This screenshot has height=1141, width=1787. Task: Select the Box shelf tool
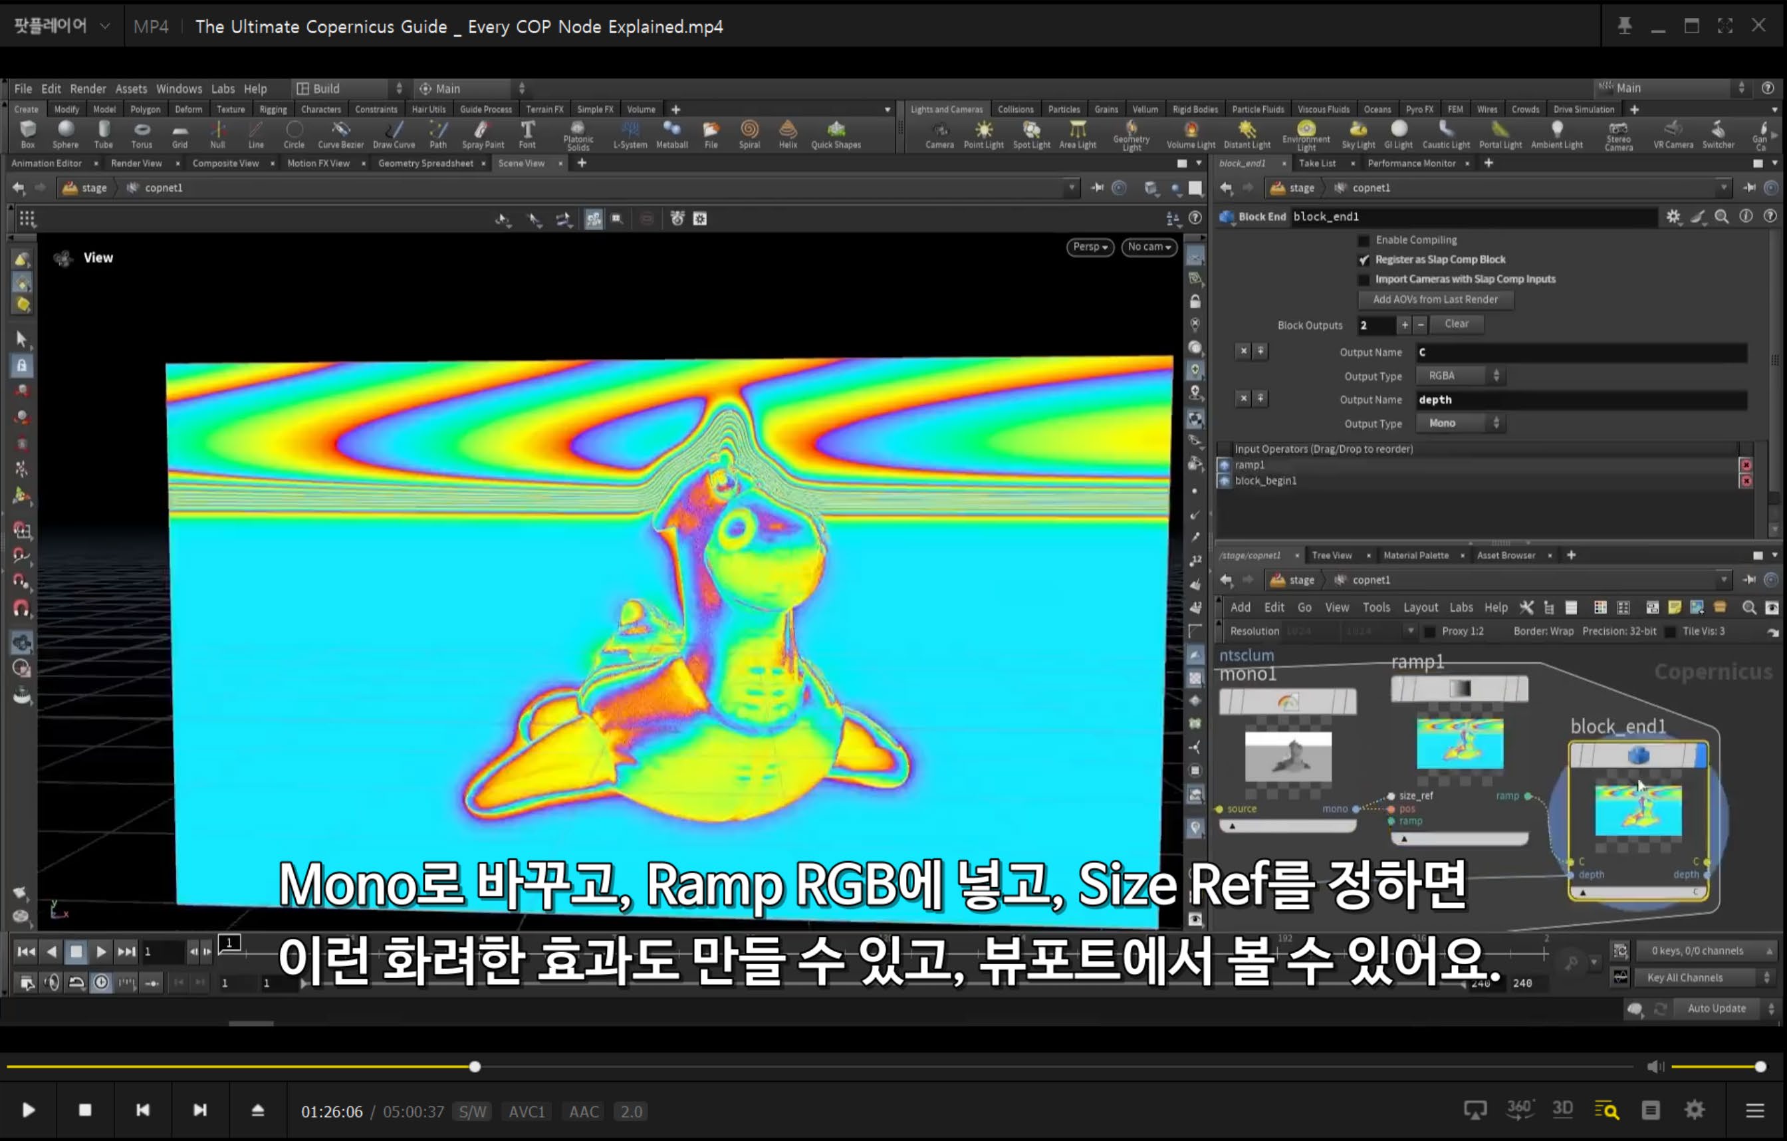click(28, 134)
